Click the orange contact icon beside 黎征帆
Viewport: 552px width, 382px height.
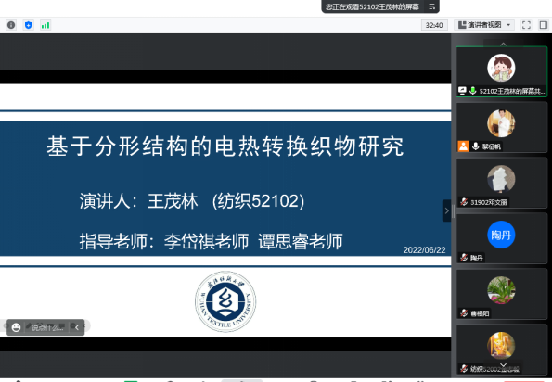pyautogui.click(x=463, y=146)
